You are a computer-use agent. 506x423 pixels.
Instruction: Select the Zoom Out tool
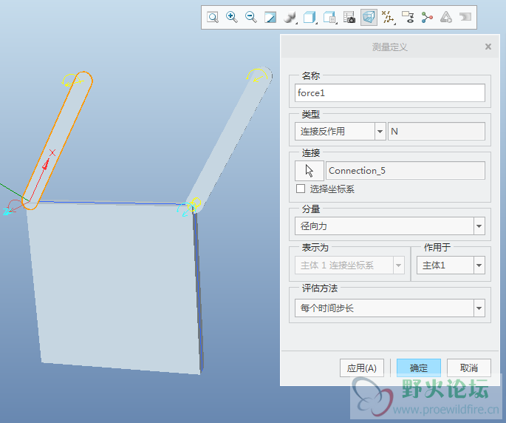pos(250,17)
